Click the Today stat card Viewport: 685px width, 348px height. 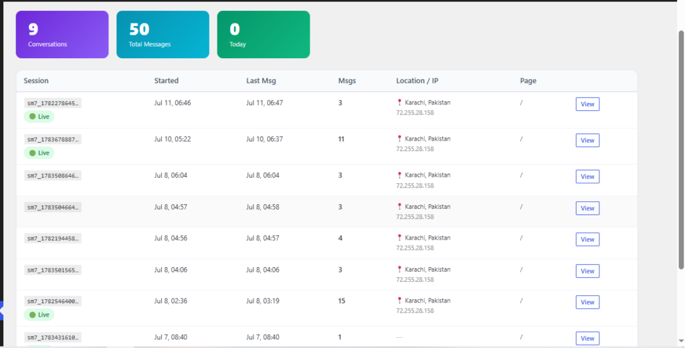click(264, 35)
